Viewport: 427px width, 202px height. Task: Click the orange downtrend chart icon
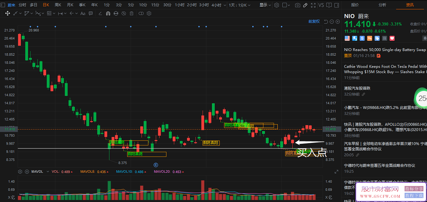click(370, 38)
